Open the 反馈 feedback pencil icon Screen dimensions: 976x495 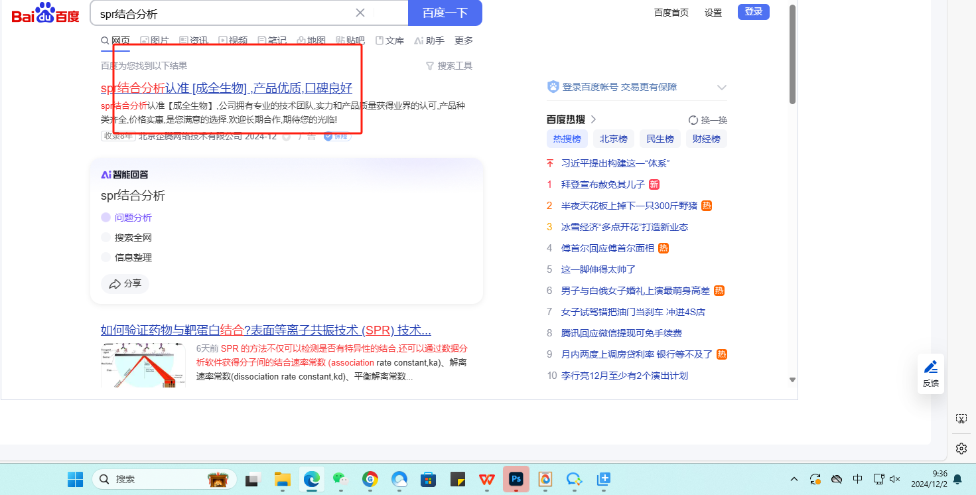930,367
